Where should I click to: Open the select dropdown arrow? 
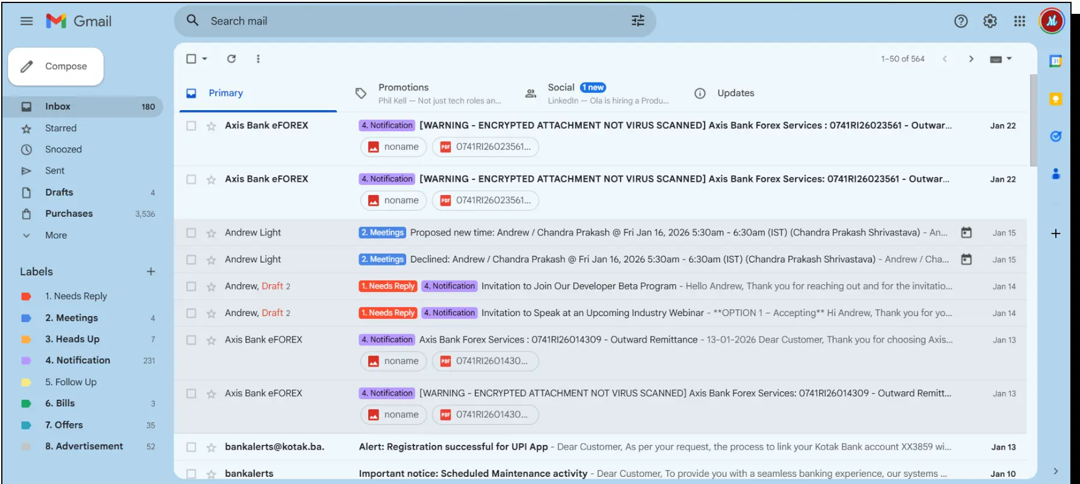tap(205, 58)
